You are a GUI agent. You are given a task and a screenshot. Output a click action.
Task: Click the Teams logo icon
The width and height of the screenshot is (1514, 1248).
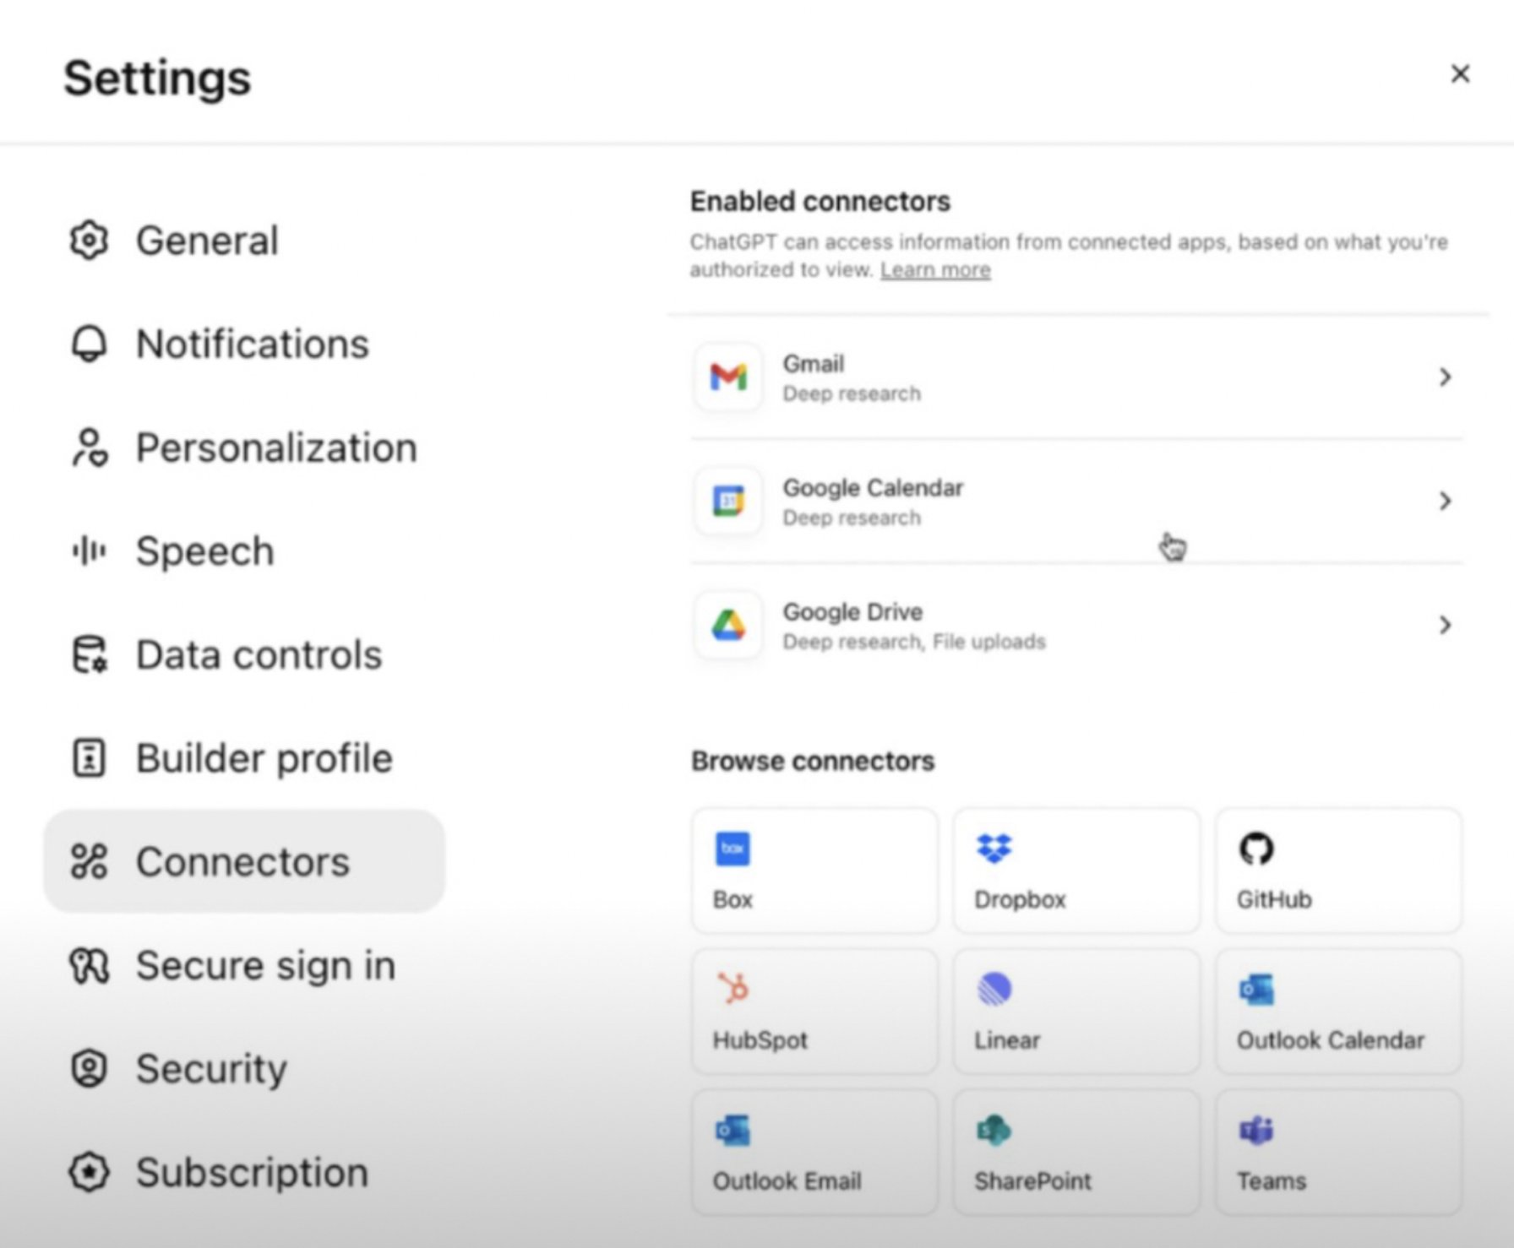[x=1256, y=1130]
